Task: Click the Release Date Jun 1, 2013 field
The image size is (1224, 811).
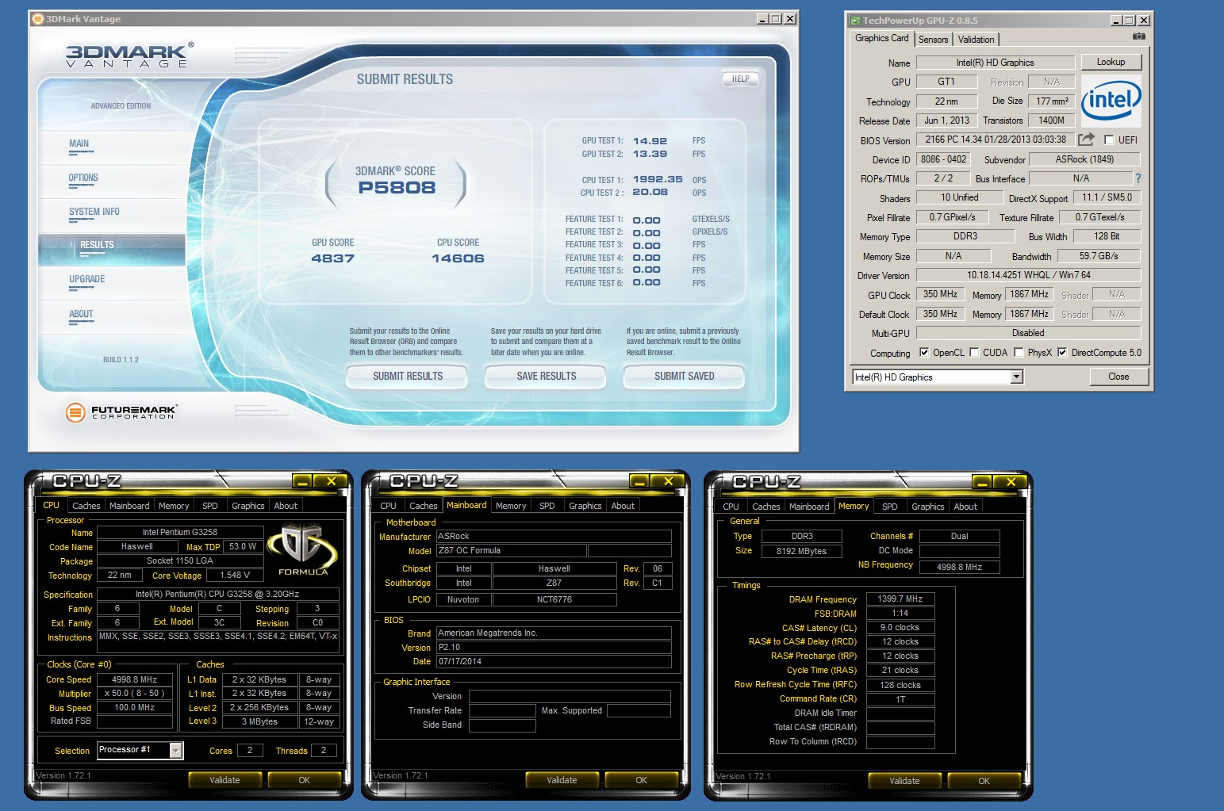Action: [946, 121]
